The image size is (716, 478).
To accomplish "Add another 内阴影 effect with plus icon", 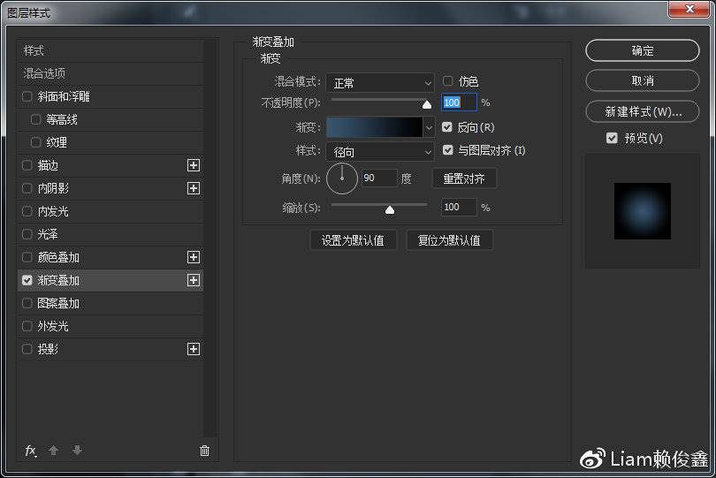I will coord(194,188).
